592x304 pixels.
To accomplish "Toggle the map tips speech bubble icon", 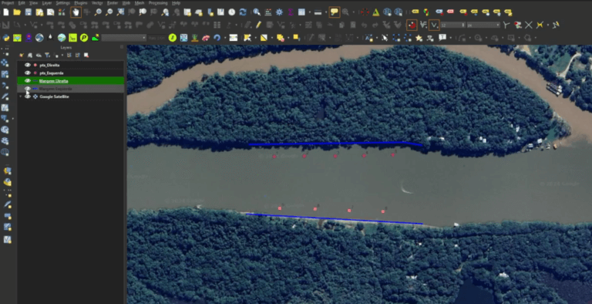I will click(334, 12).
